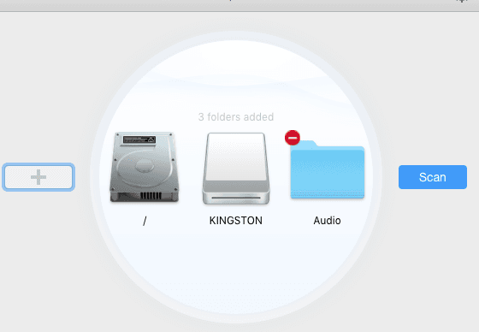The height and width of the screenshot is (332, 479).
Task: Click the plus button to add a folder
Action: pos(38,177)
